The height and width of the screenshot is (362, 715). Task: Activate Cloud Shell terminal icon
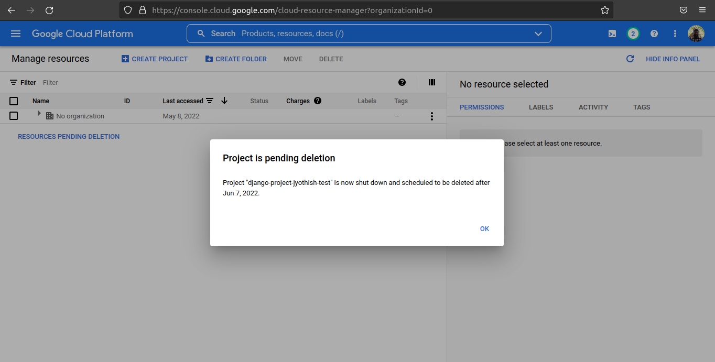(x=612, y=34)
